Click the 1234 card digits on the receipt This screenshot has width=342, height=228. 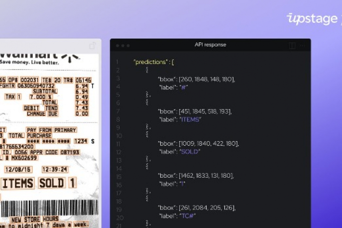pos(81,141)
